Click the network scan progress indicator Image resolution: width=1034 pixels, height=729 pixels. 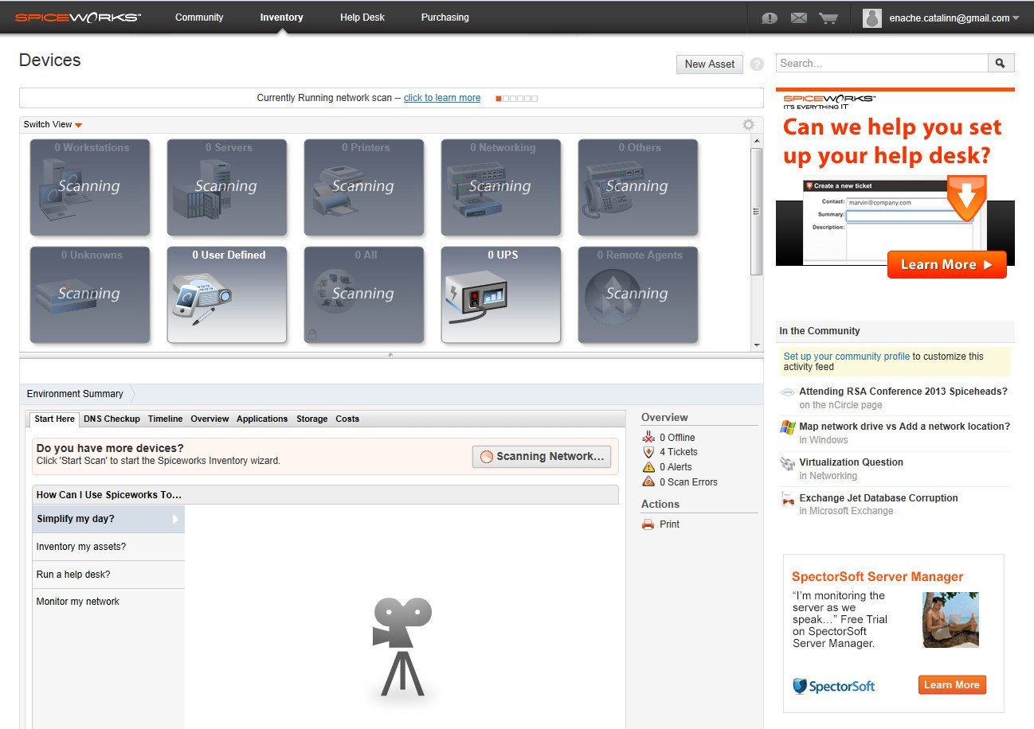coord(516,99)
